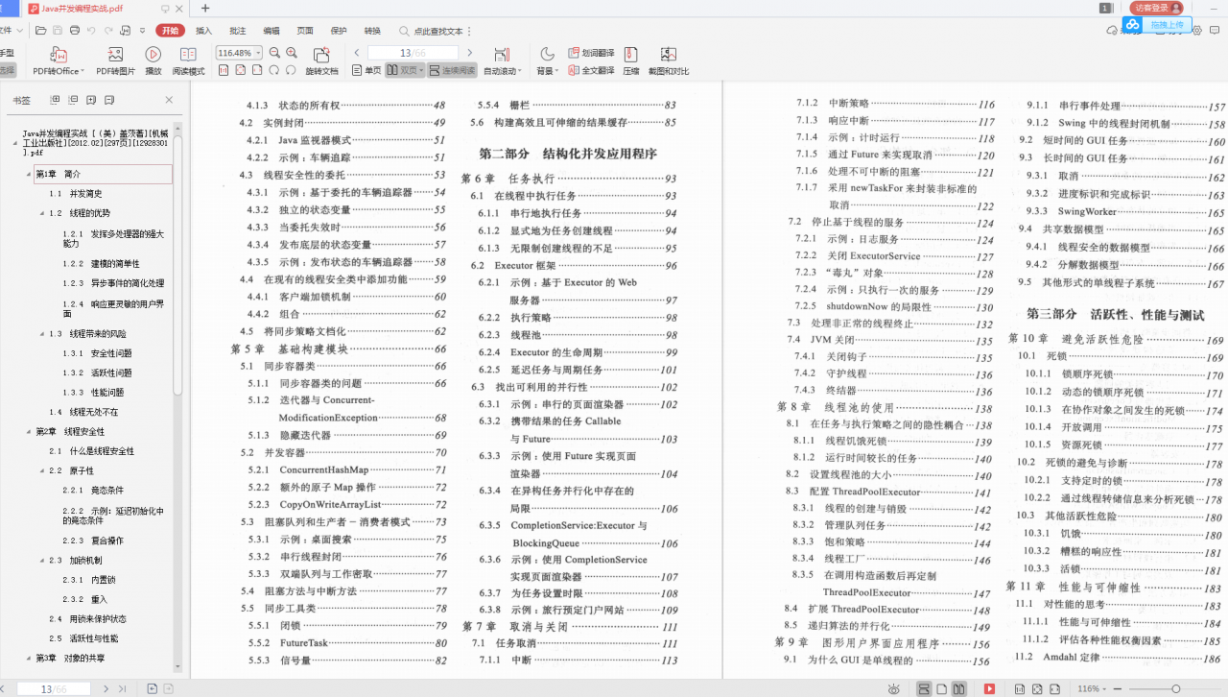This screenshot has height=697, width=1228.
Task: Delete bookmark icon in 书签 panel
Action: [110, 100]
